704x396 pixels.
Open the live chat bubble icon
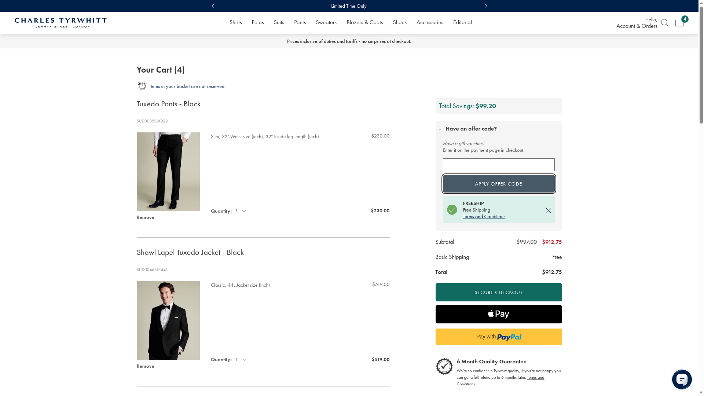pyautogui.click(x=682, y=379)
